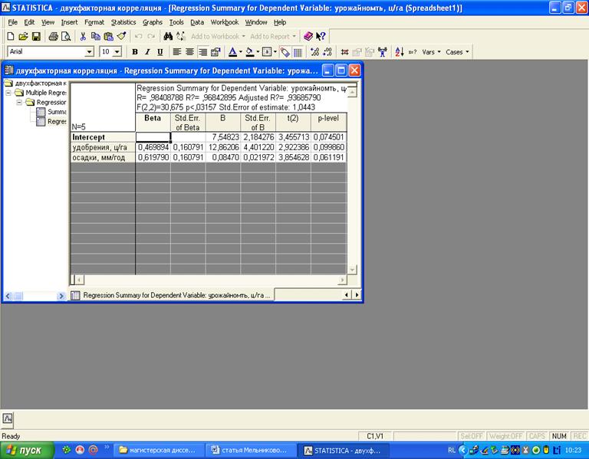Click the Print icon in toolbar
Image resolution: width=589 pixels, height=459 pixels.
(53, 36)
